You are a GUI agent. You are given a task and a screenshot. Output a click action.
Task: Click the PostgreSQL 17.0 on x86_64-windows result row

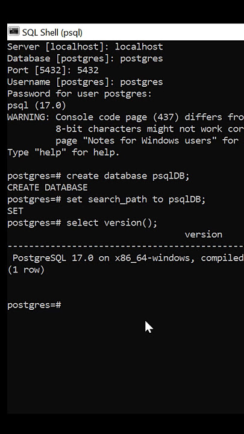pos(128,258)
